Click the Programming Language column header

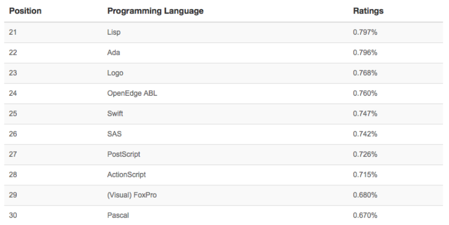tap(155, 11)
